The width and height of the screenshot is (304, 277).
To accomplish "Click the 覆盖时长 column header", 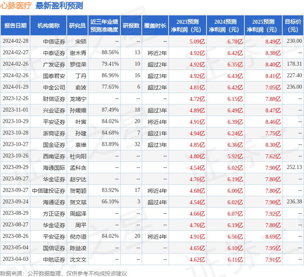I will (155, 25).
